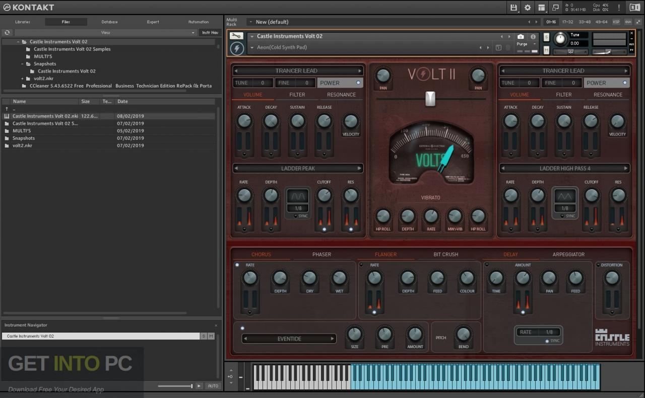The width and height of the screenshot is (645, 398).
Task: Open Aeon(Cold Synth Pad) snapshot dropdown
Action: pyautogui.click(x=252, y=47)
